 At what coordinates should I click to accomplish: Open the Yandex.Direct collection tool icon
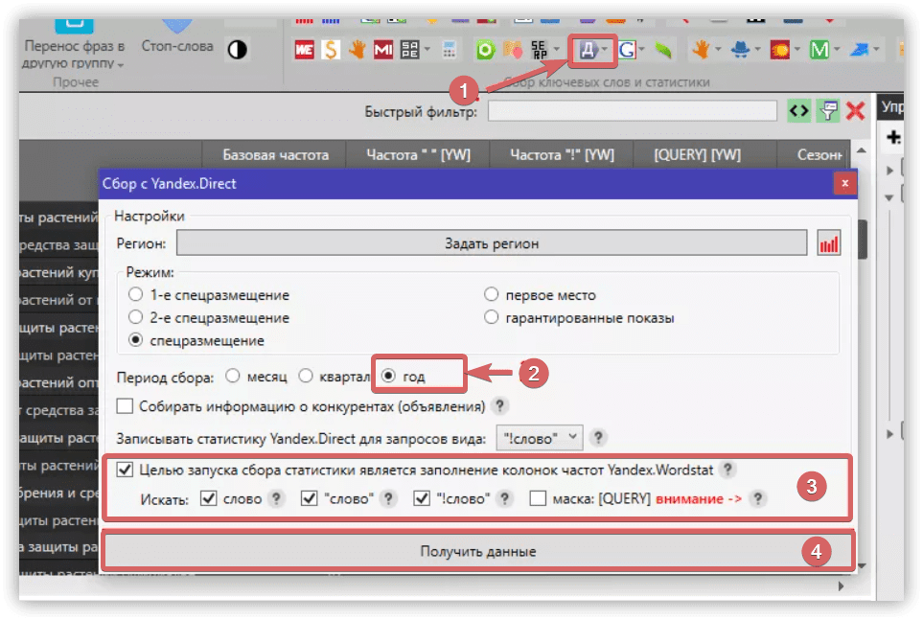click(x=587, y=50)
